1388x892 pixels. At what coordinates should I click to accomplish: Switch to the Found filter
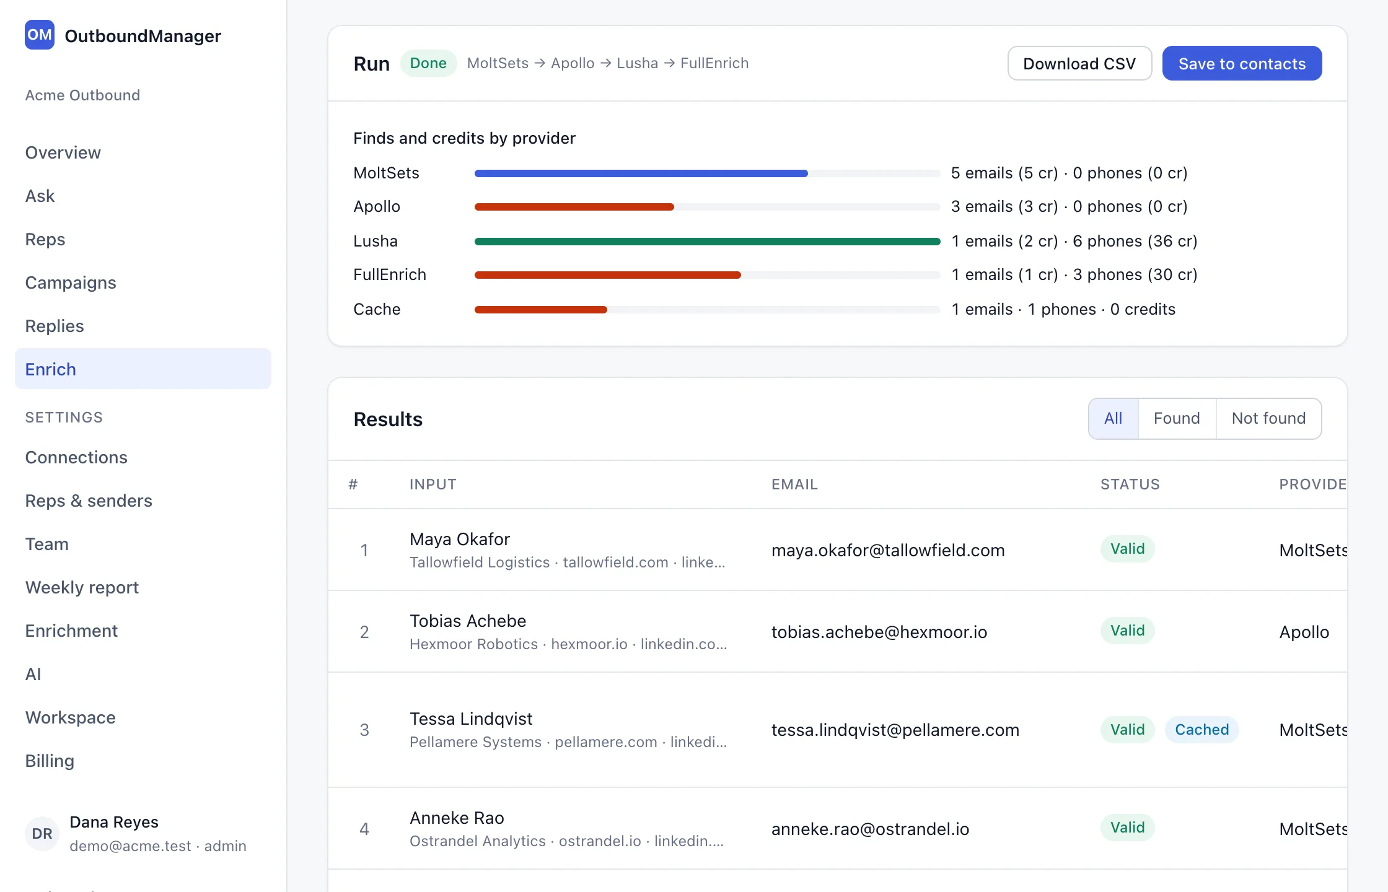(1177, 419)
